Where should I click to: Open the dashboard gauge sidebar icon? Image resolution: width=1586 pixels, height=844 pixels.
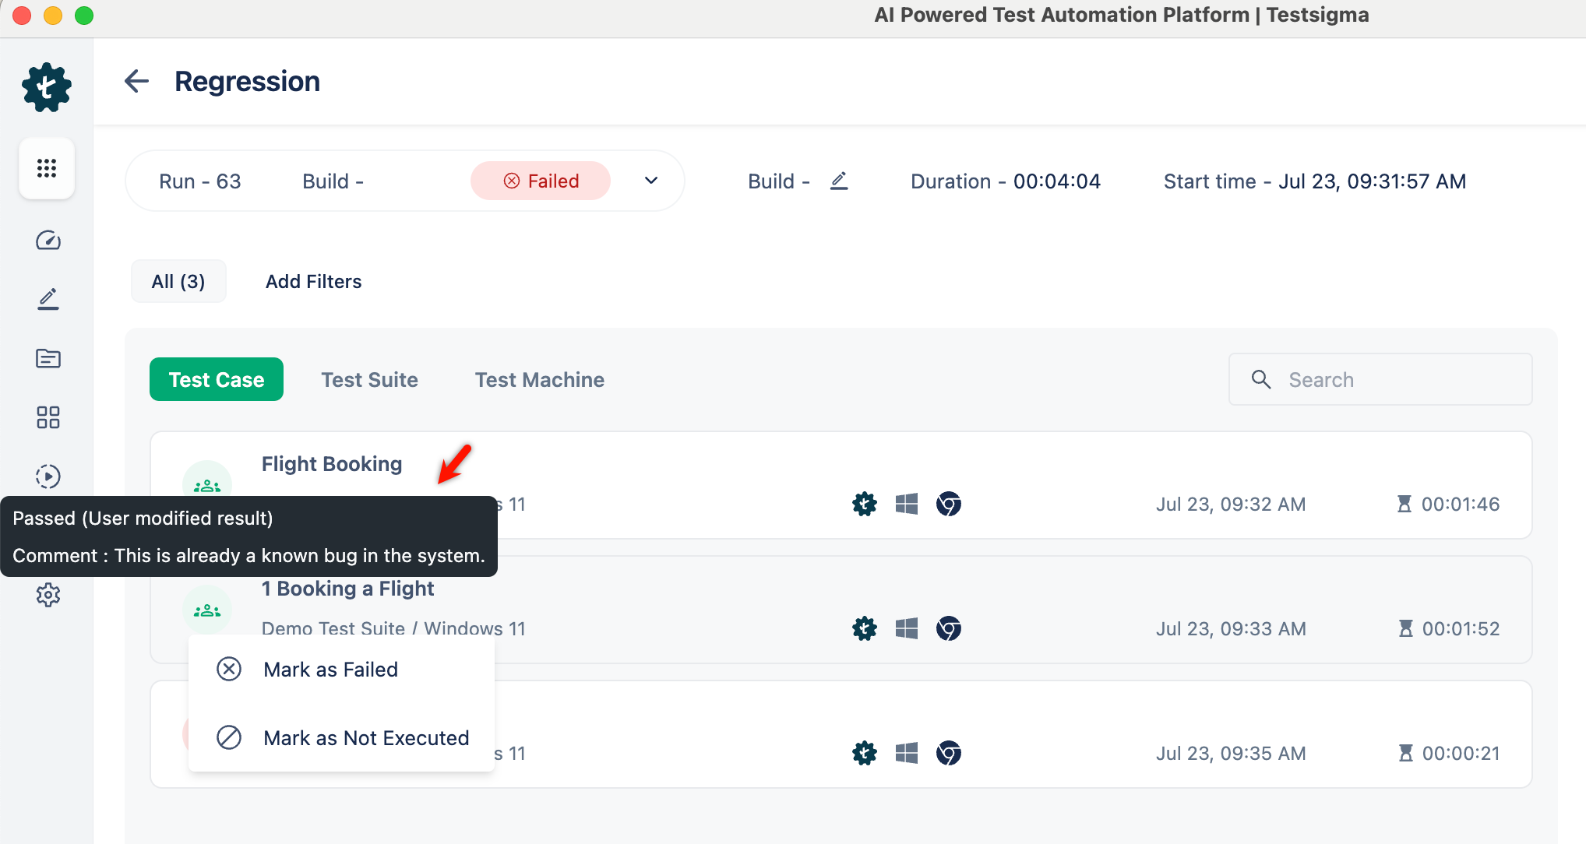click(x=48, y=240)
